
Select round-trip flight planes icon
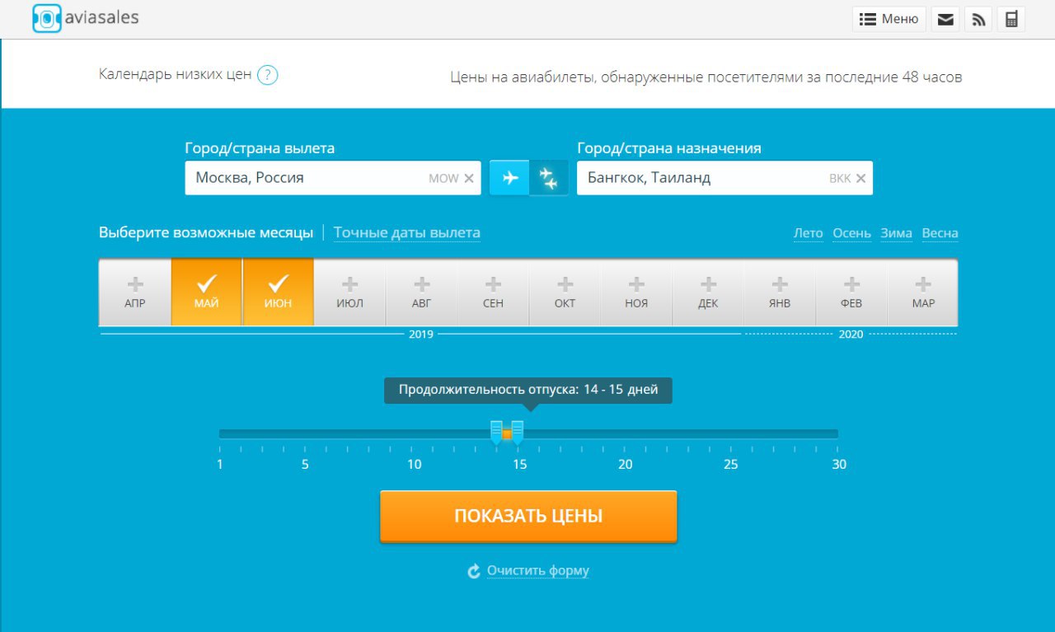click(x=548, y=177)
